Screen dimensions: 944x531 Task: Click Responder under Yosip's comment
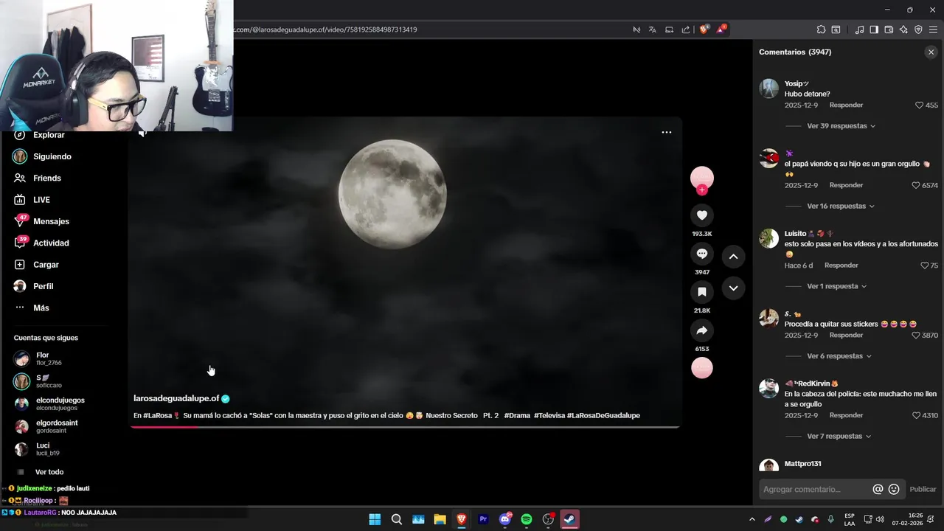pyautogui.click(x=846, y=105)
